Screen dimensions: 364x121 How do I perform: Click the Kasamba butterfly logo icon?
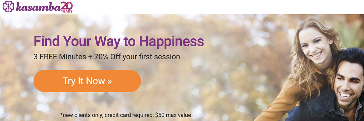(8, 7)
